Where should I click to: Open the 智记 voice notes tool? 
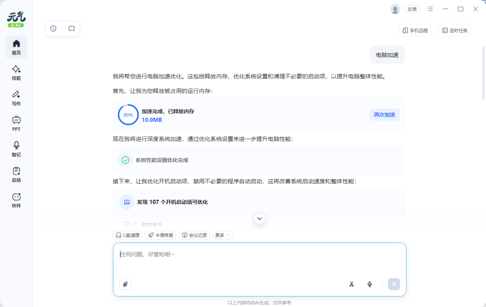point(16,149)
